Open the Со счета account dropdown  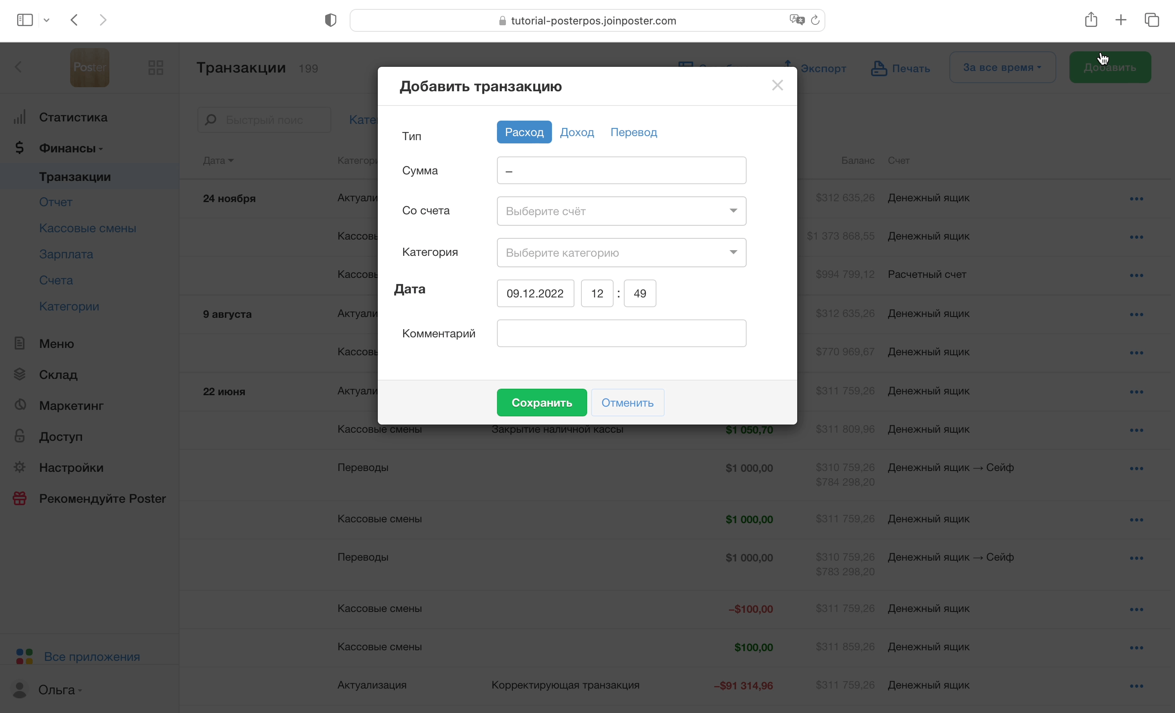621,211
